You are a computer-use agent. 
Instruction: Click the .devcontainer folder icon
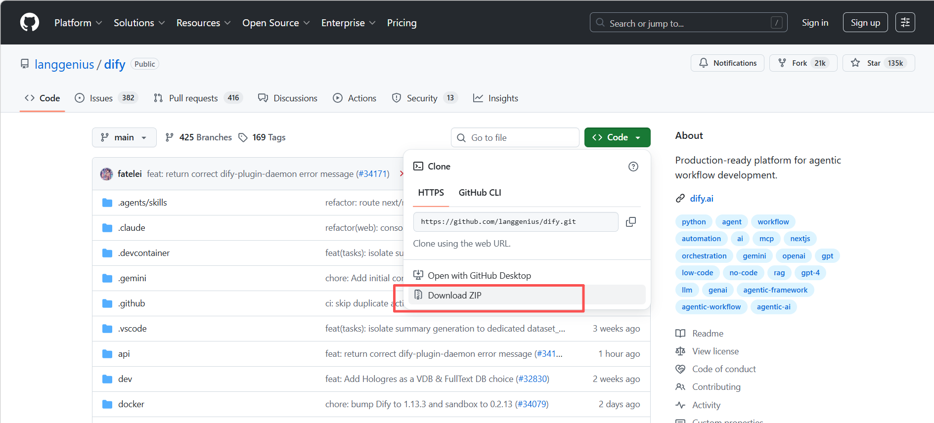coord(107,253)
